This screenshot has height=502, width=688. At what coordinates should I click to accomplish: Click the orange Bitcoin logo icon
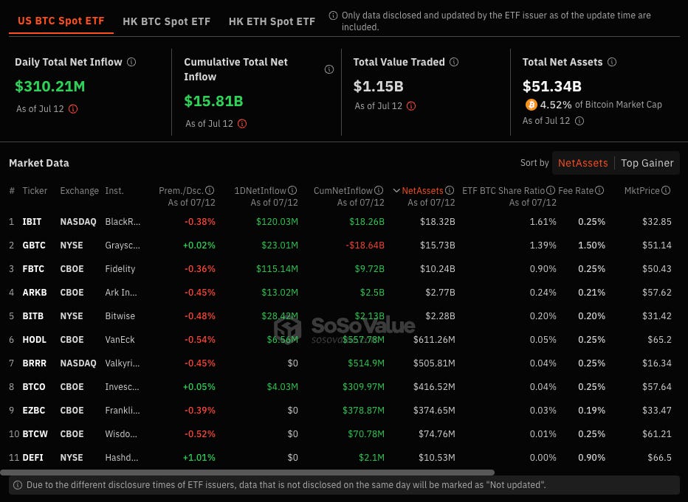[531, 105]
